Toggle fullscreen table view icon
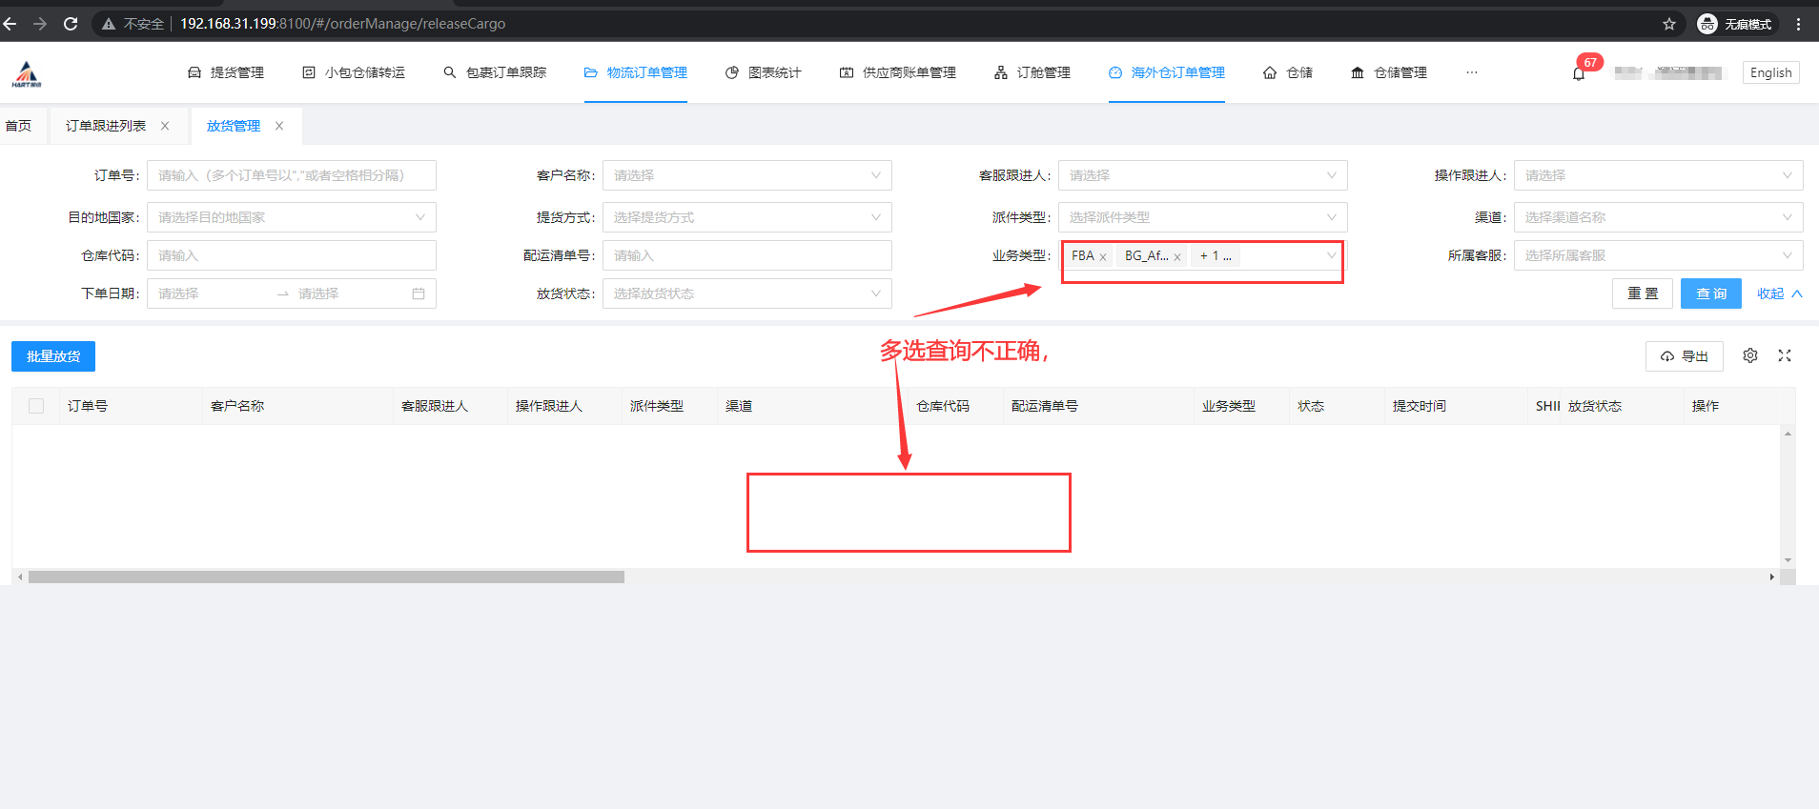The width and height of the screenshot is (1819, 809). [x=1785, y=355]
